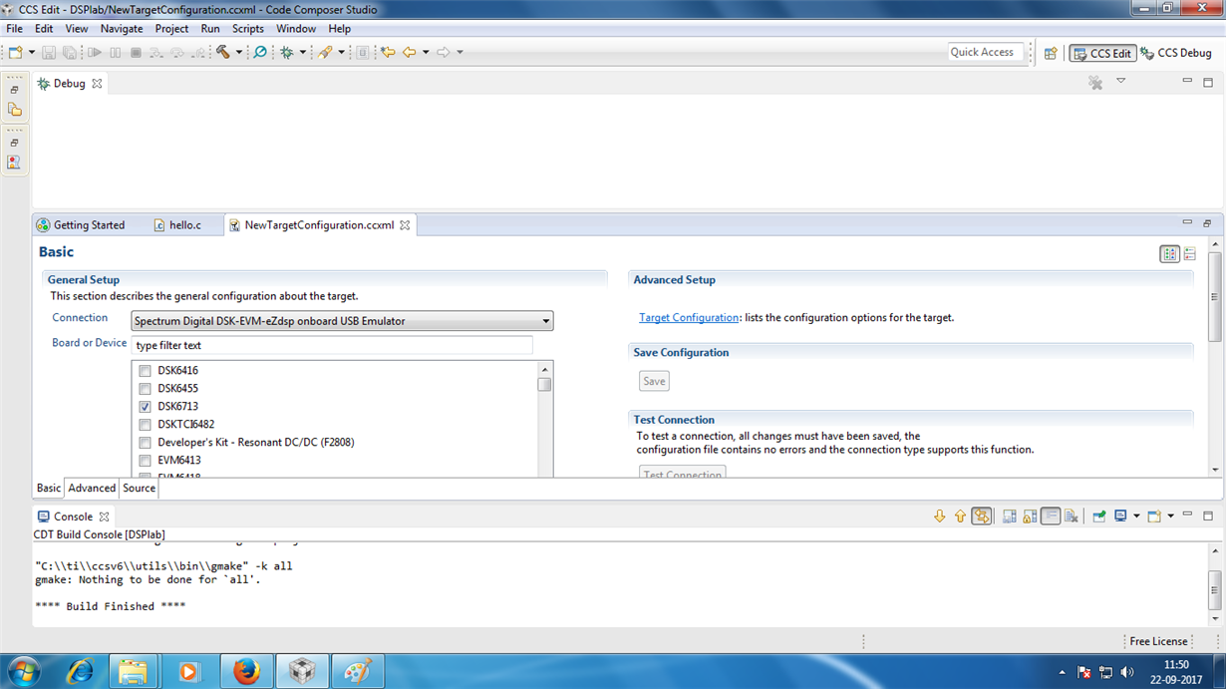Open Internet Explorer from the taskbar

(79, 672)
